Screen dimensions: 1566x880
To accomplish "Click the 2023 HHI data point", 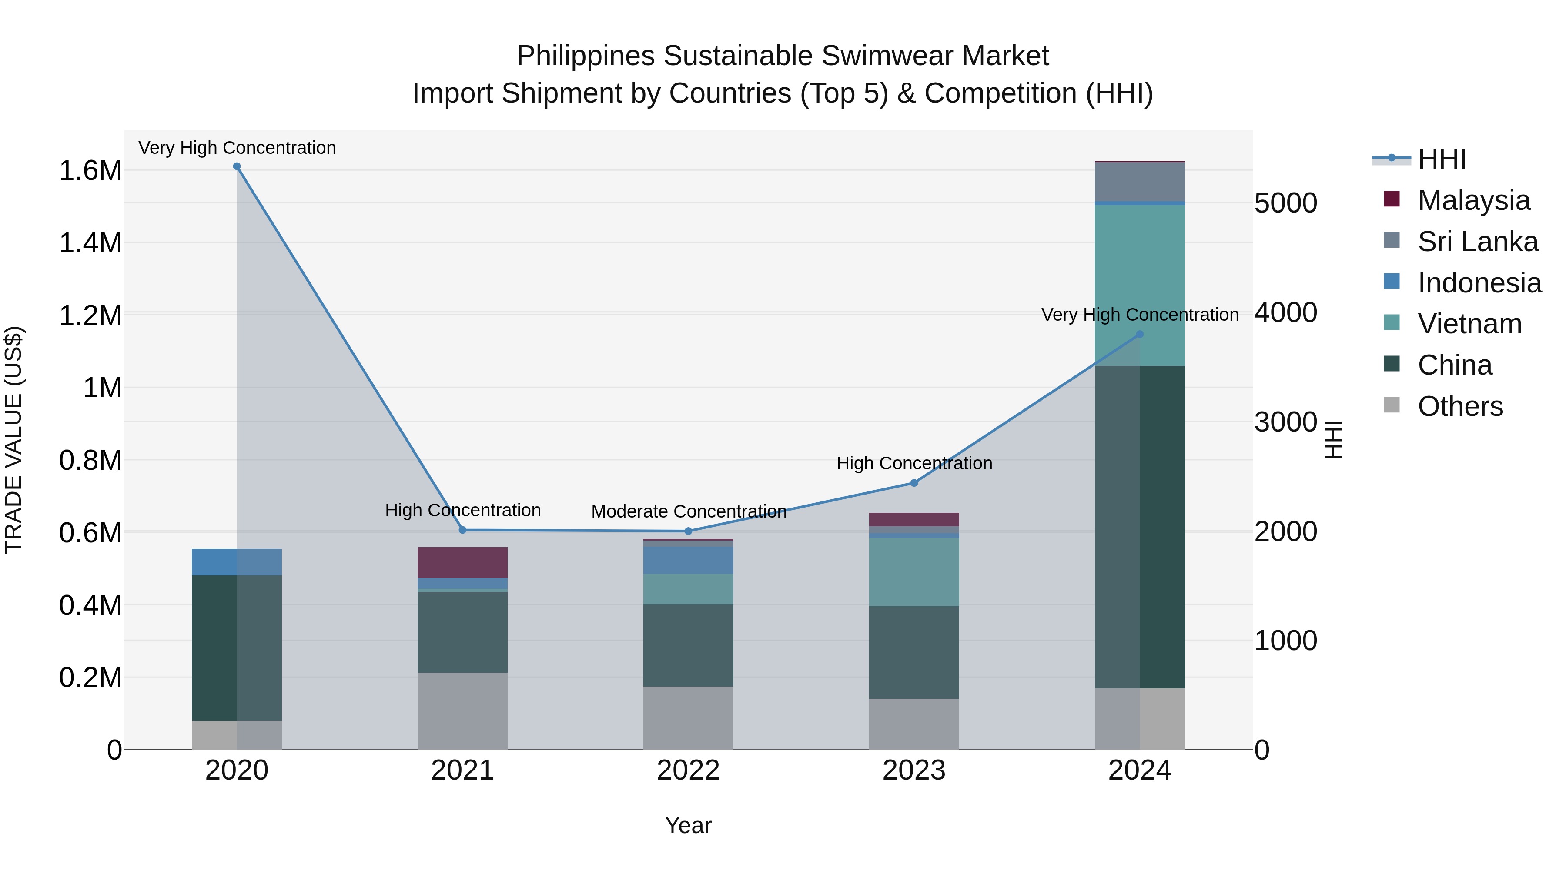I will tap(913, 483).
